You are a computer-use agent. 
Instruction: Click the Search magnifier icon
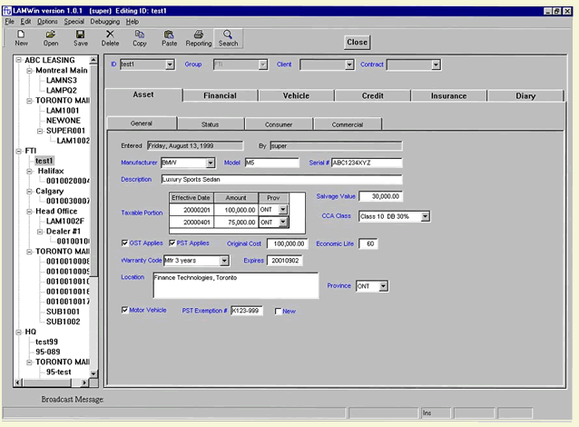point(228,35)
